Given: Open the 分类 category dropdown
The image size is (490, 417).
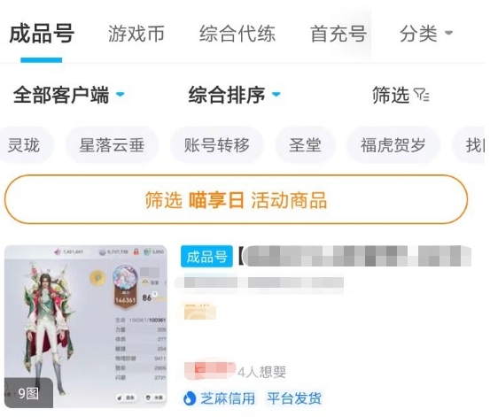Looking at the screenshot, I should (x=426, y=34).
